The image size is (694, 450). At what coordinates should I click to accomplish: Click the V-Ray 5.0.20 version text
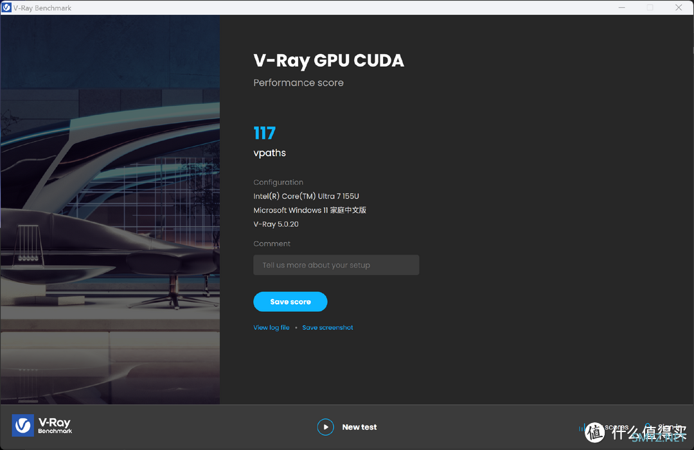click(276, 224)
